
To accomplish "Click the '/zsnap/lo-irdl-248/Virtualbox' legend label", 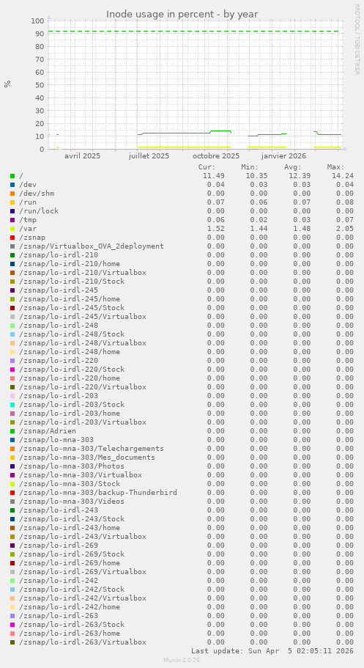I will [83, 343].
